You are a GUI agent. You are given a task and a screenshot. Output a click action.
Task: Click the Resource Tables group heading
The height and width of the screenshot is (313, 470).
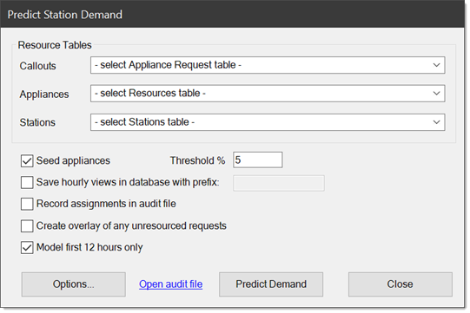coord(55,45)
